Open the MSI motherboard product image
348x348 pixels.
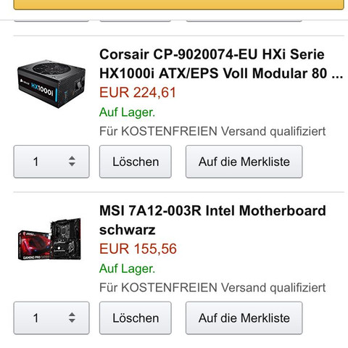coord(49,239)
